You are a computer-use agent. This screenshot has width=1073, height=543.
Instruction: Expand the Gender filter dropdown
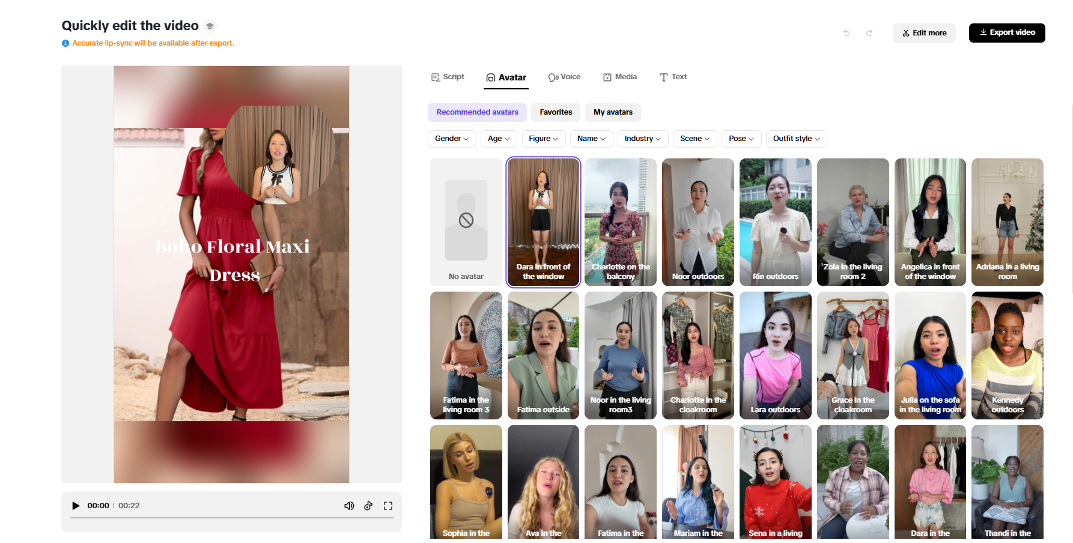point(452,139)
